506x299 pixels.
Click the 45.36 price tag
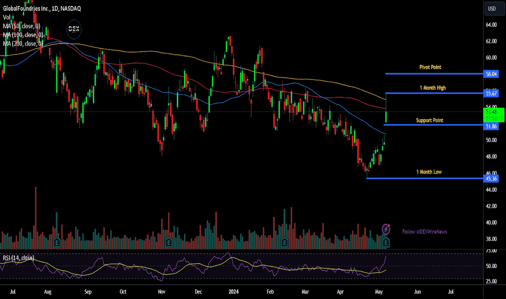tap(491, 178)
